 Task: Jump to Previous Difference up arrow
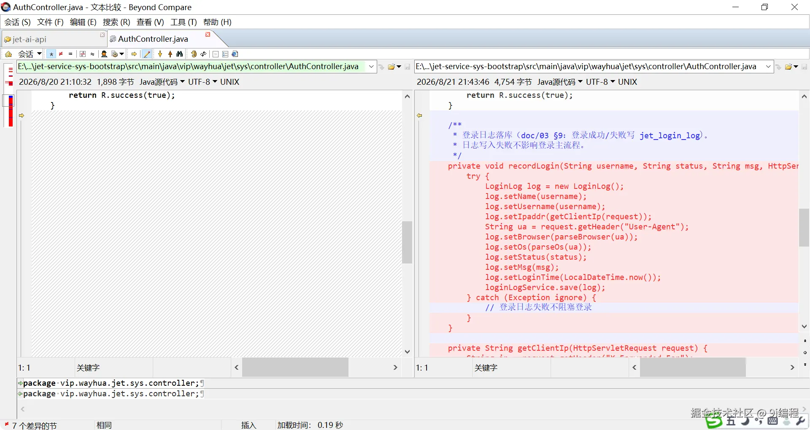[170, 54]
